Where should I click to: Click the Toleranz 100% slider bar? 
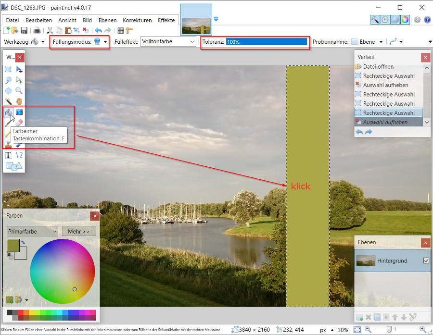(x=267, y=42)
